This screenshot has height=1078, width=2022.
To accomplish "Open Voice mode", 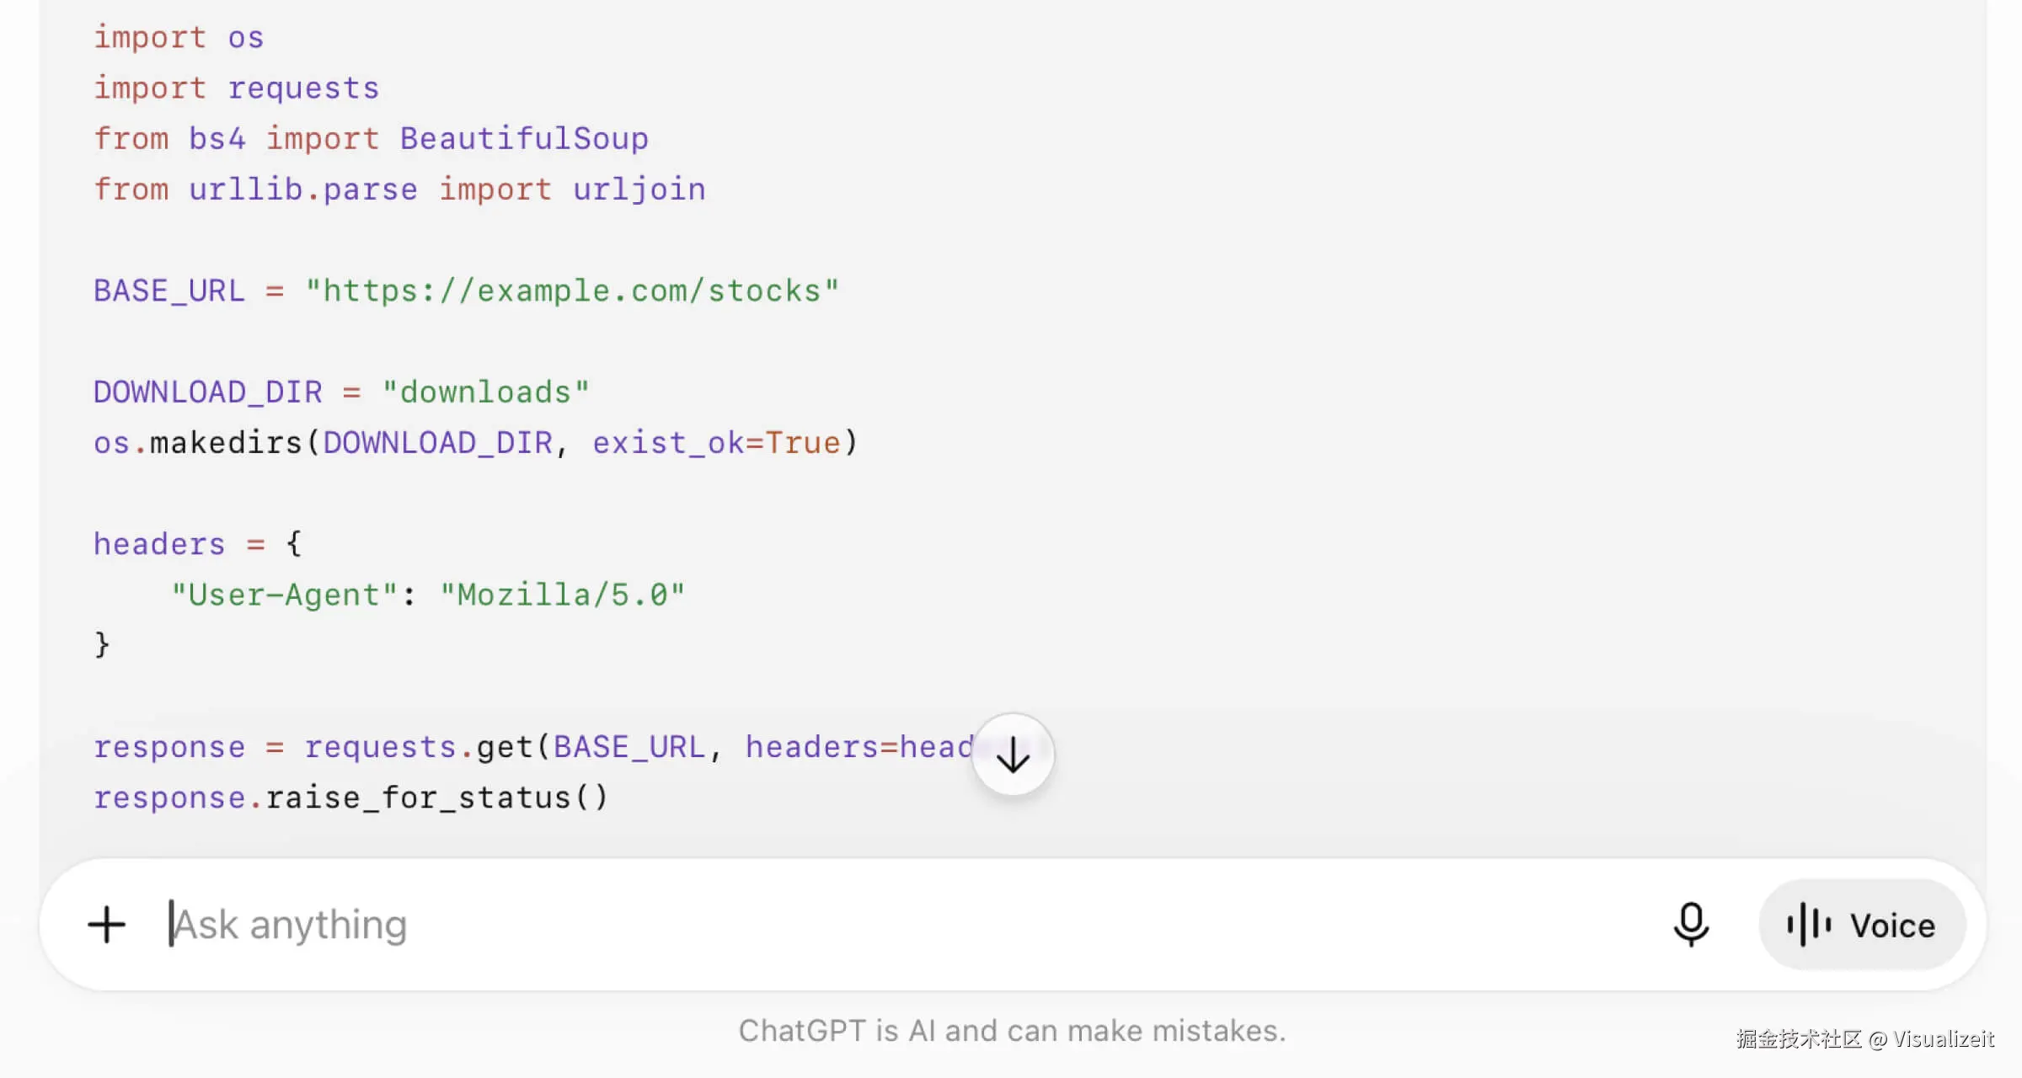I will tap(1862, 925).
